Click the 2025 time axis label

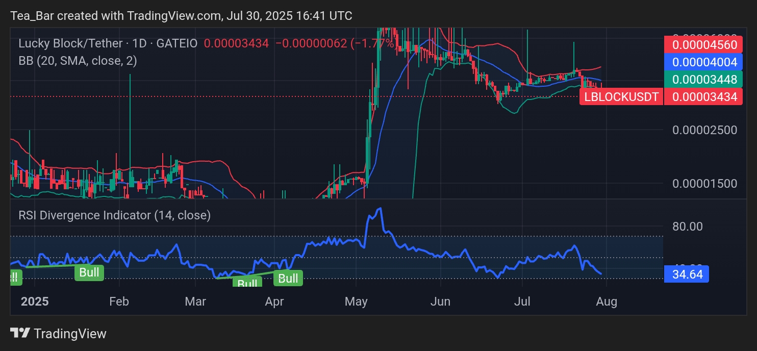(35, 302)
